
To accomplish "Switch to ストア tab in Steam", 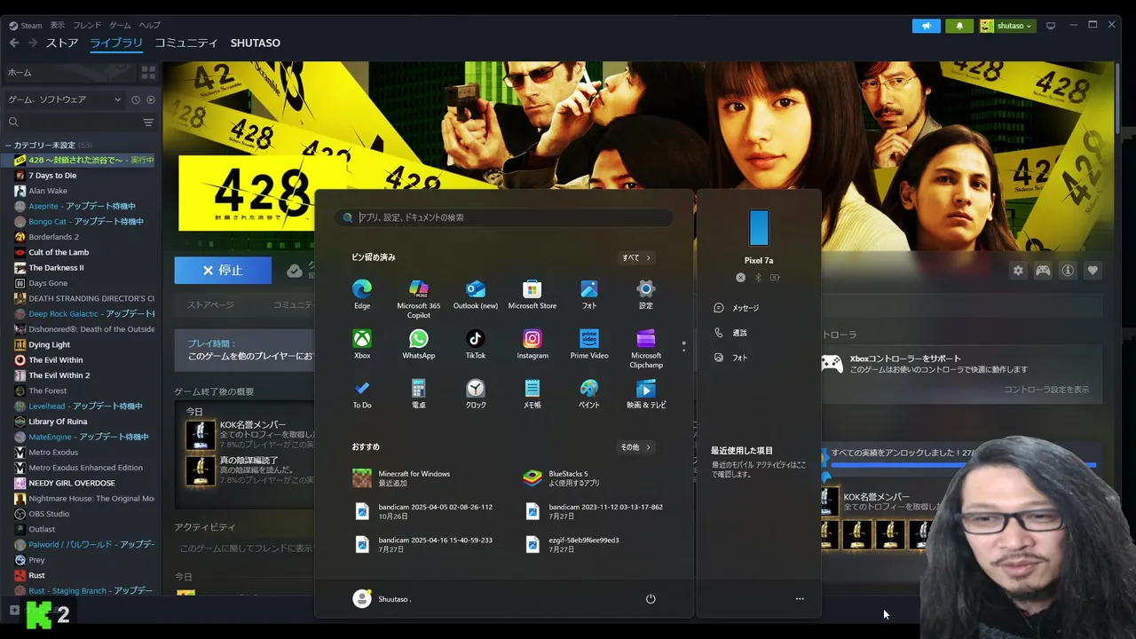I will [x=62, y=43].
